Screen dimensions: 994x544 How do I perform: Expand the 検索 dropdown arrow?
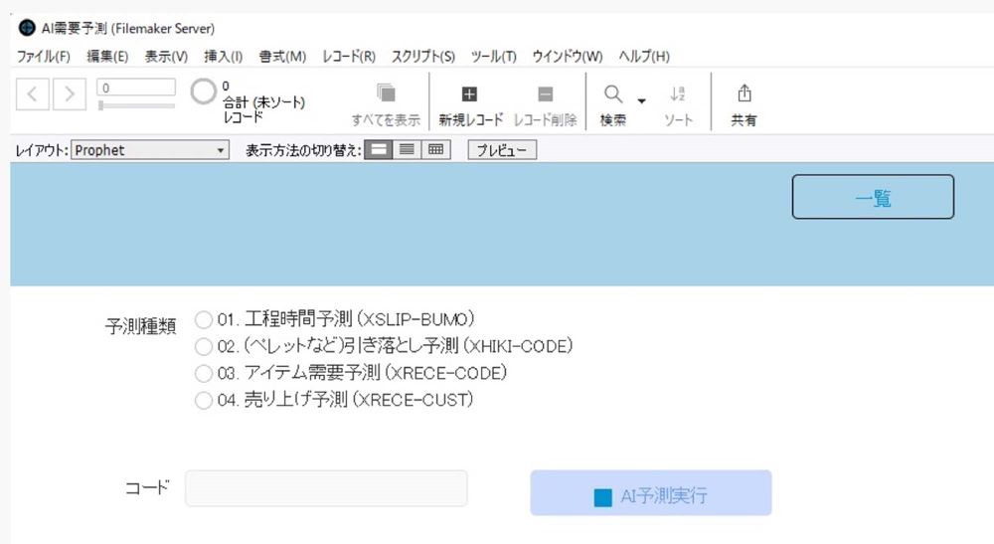click(x=641, y=100)
